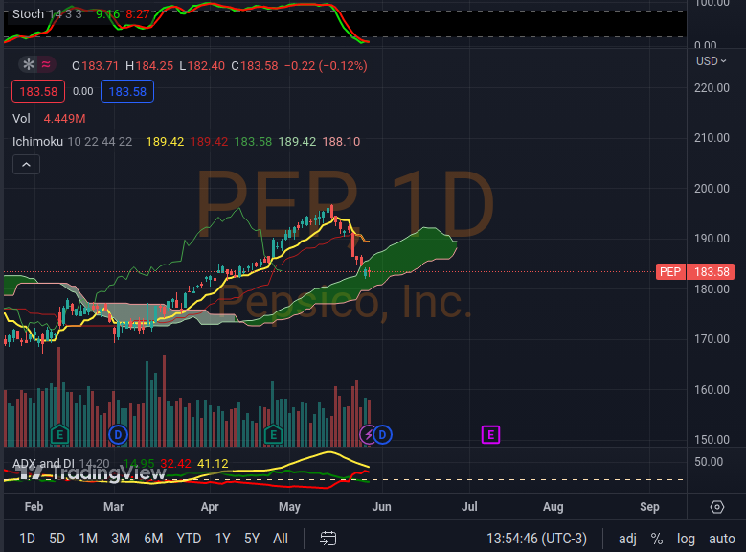Image resolution: width=746 pixels, height=552 pixels.
Task: Click the PEP 183.58 price label
Action: coord(694,272)
